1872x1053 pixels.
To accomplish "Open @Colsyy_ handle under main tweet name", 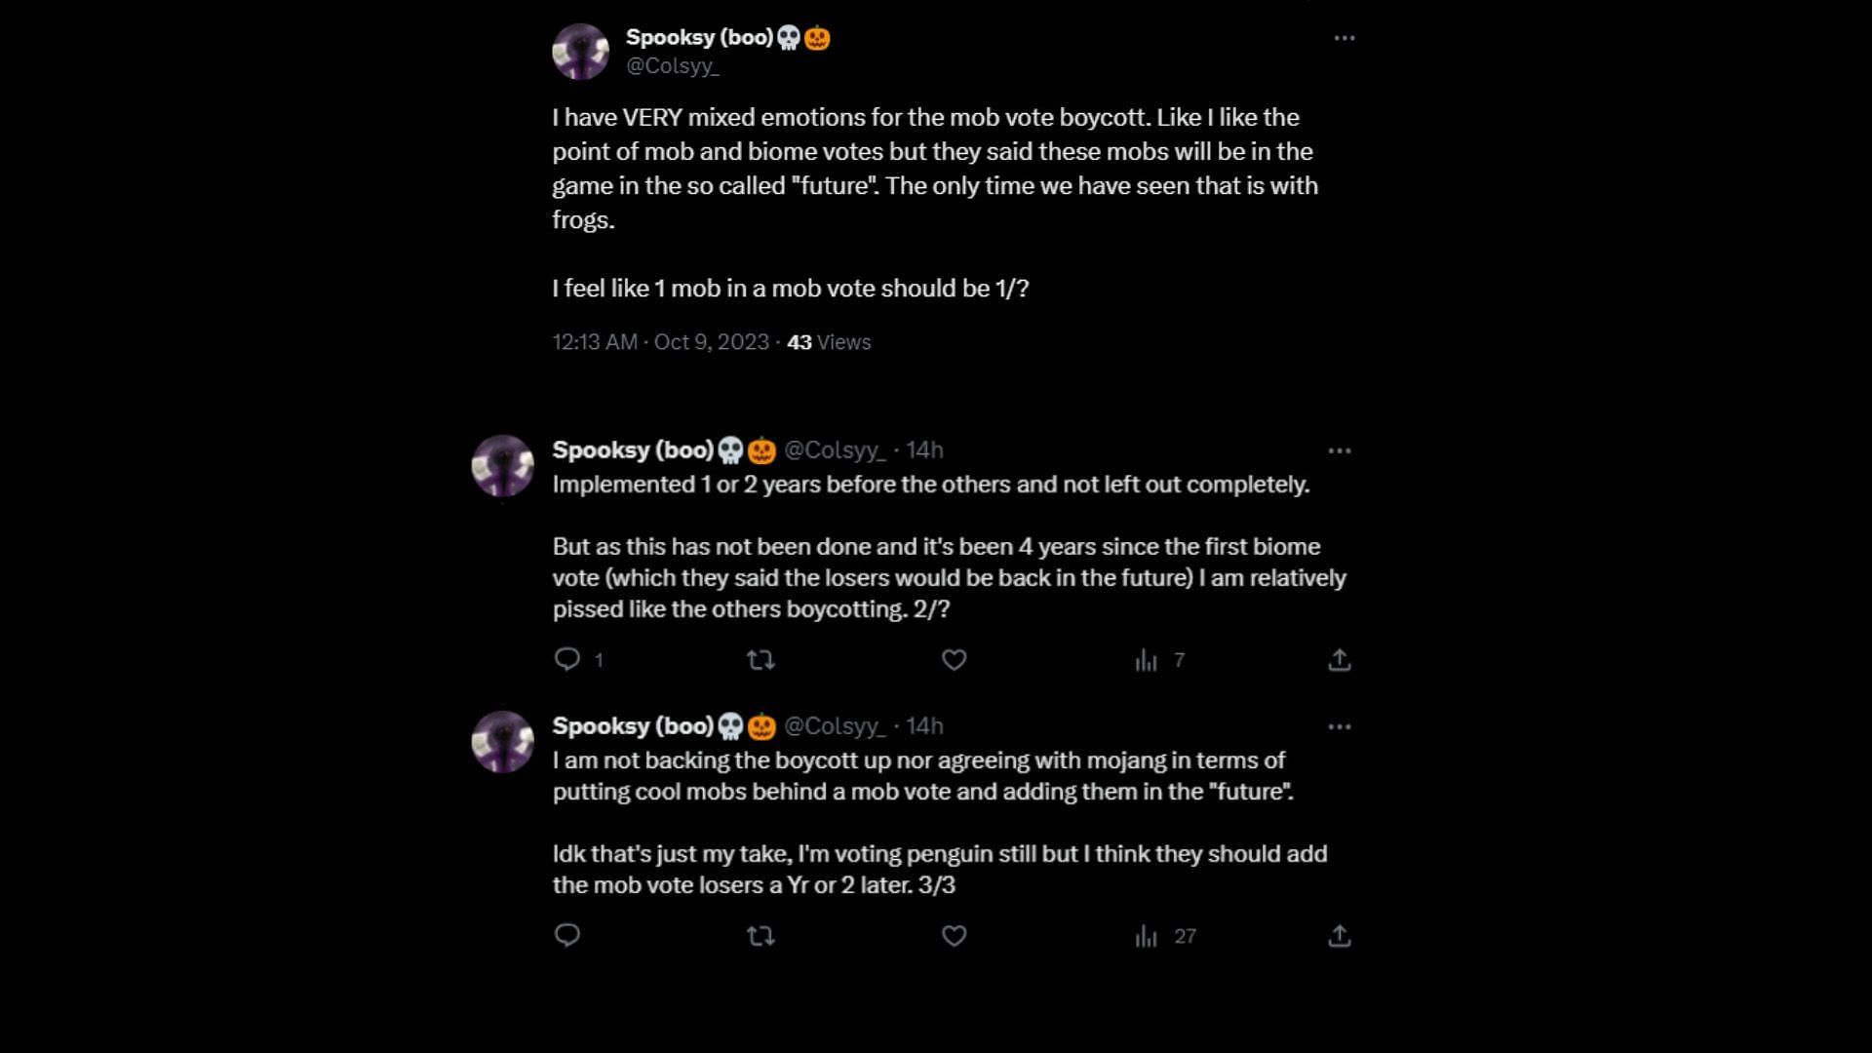I will [x=672, y=65].
